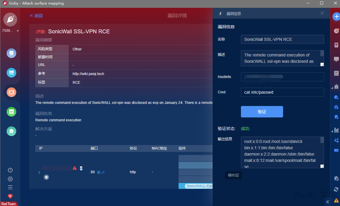340x206 pixels.
Task: Open the settings gear icon
Action: click(10, 179)
